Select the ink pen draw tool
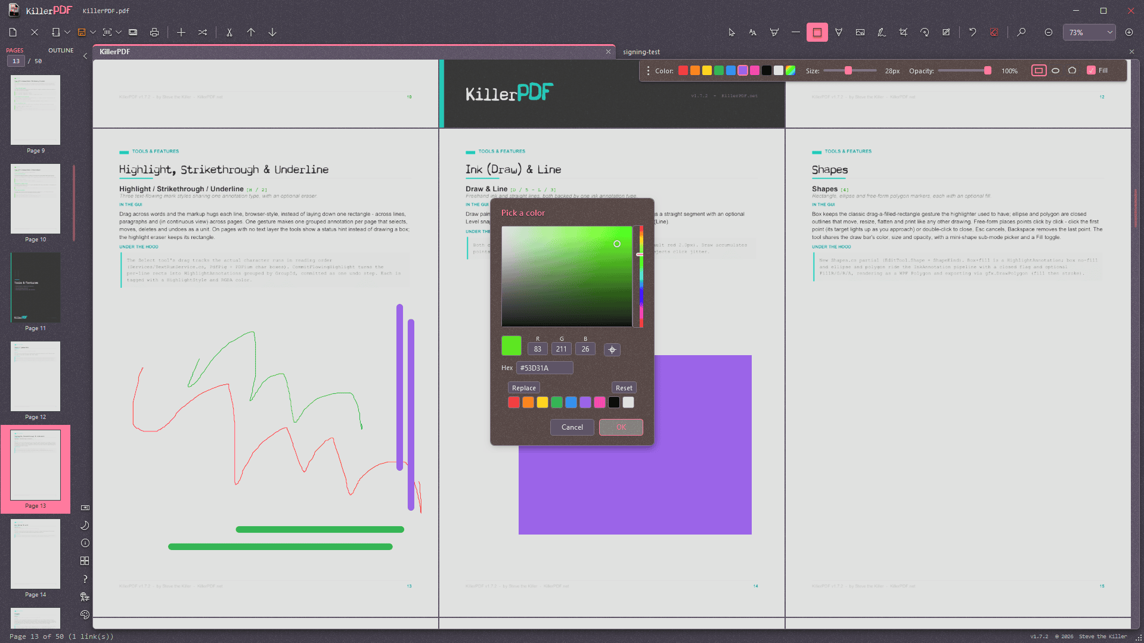Screen dimensions: 1144x643 [x=839, y=32]
